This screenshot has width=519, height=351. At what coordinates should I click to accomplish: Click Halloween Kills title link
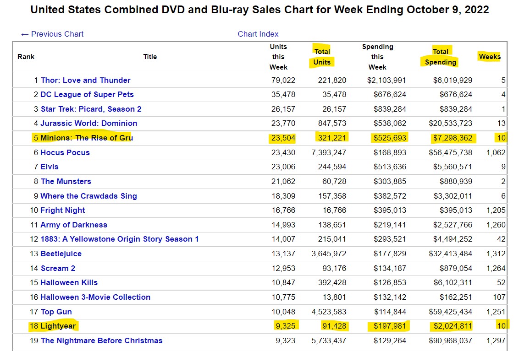(x=69, y=282)
